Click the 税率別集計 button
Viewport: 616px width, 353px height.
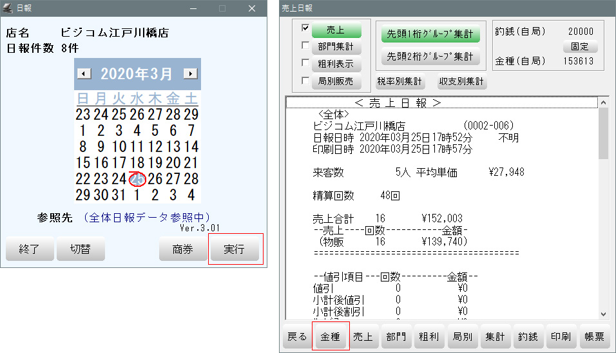tap(399, 82)
